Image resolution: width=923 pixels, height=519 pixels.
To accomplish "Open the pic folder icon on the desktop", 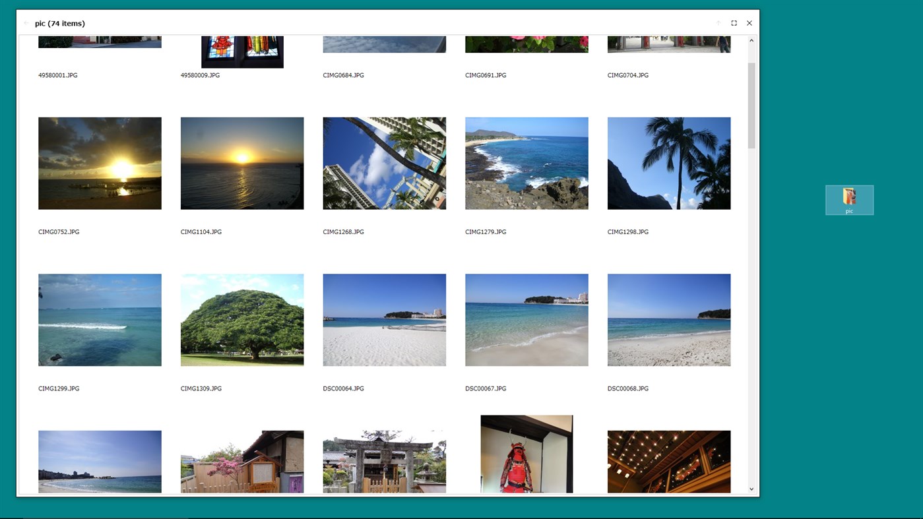I will (x=849, y=198).
